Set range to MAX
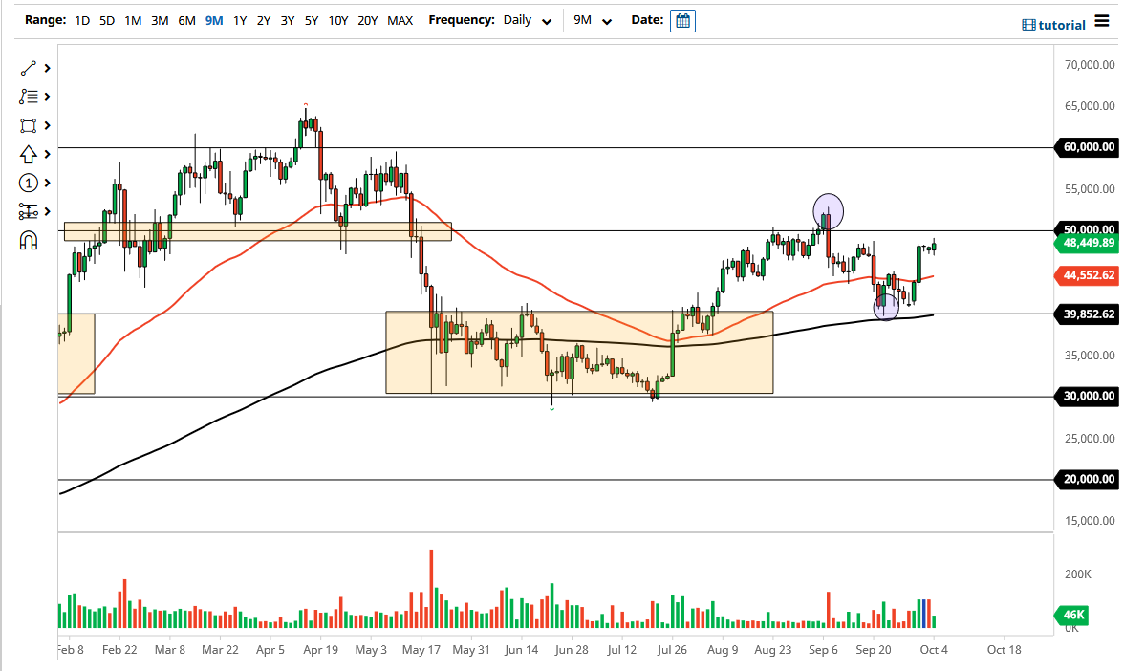 tap(400, 21)
